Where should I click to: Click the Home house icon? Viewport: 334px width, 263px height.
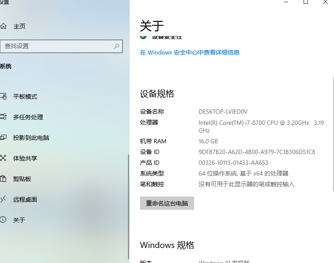[x=3, y=26]
